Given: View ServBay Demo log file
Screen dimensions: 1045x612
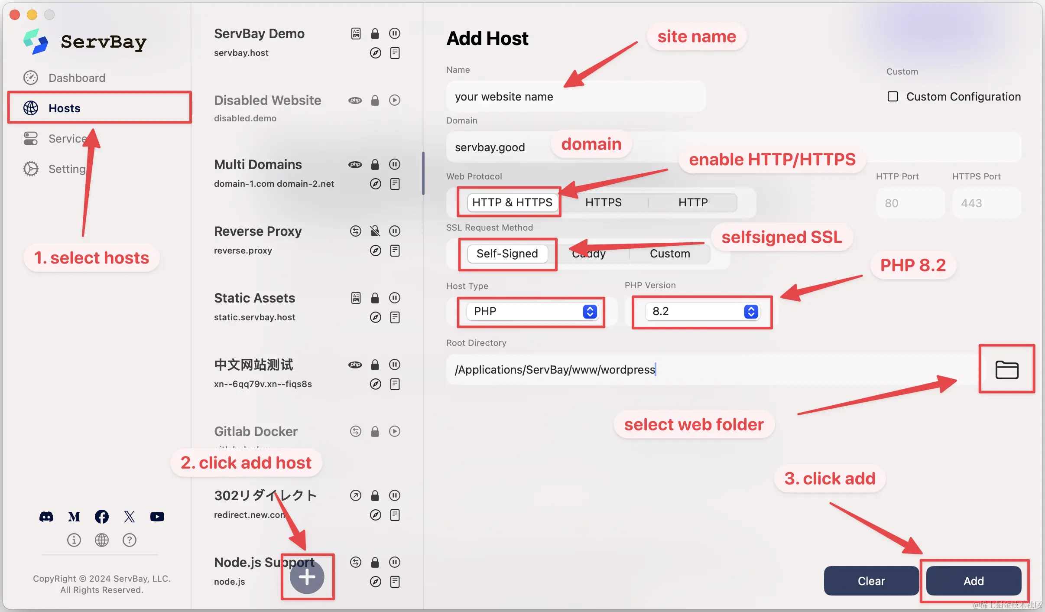Looking at the screenshot, I should 395,53.
